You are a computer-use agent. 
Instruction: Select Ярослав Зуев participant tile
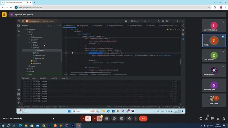coord(214,85)
